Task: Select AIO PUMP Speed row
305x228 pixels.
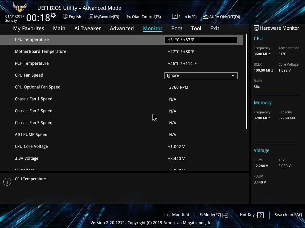Action: pyautogui.click(x=122, y=134)
